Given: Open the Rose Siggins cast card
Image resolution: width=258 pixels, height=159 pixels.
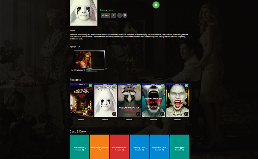Looking at the screenshot, I should (x=179, y=147).
